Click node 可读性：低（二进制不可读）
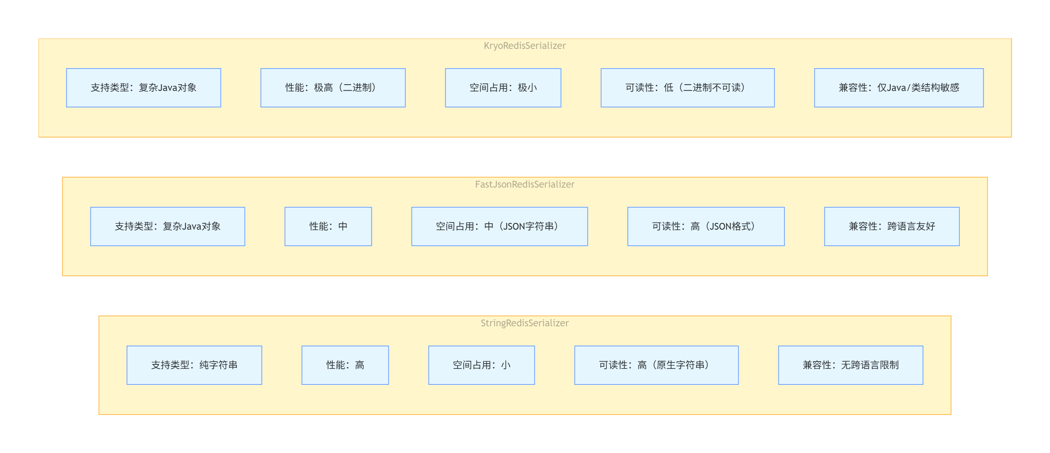Screen dimensions: 1050x453 tap(687, 87)
